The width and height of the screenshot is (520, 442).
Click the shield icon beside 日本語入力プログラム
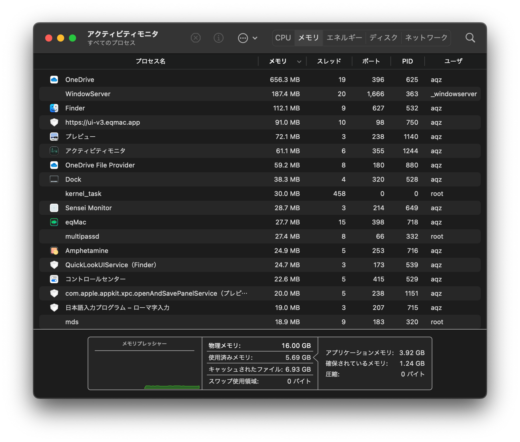click(x=54, y=308)
